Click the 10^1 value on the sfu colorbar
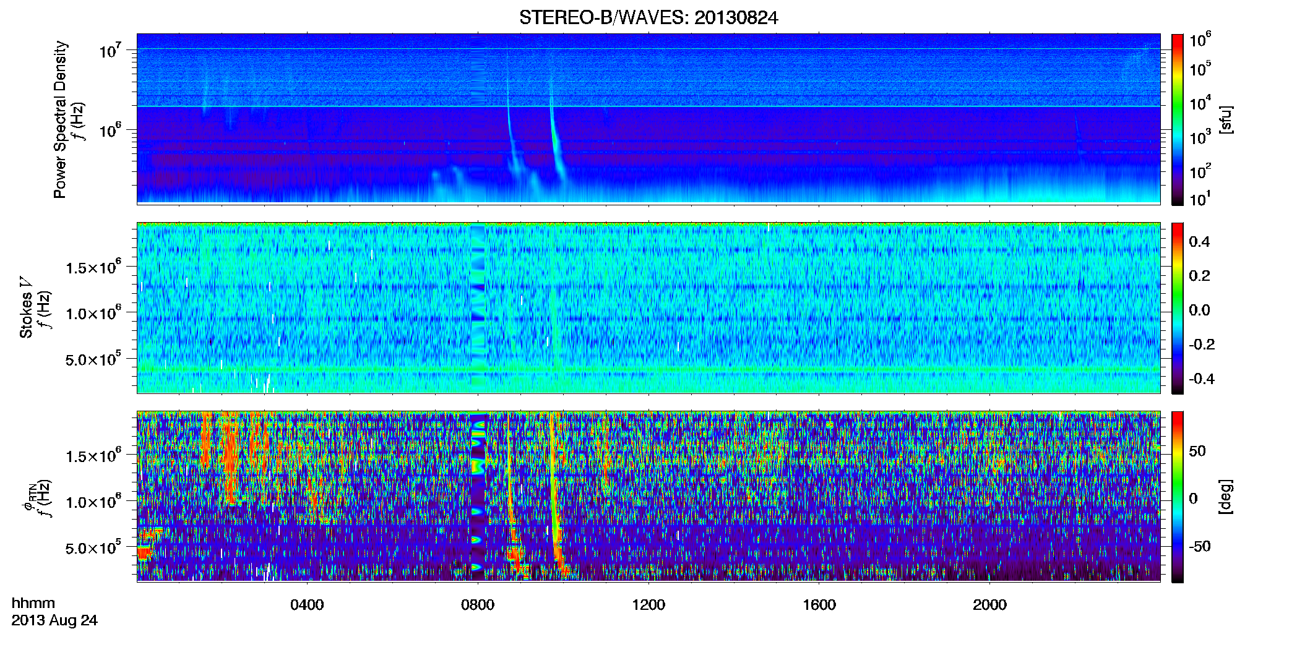This screenshot has height=668, width=1297. [x=1200, y=198]
